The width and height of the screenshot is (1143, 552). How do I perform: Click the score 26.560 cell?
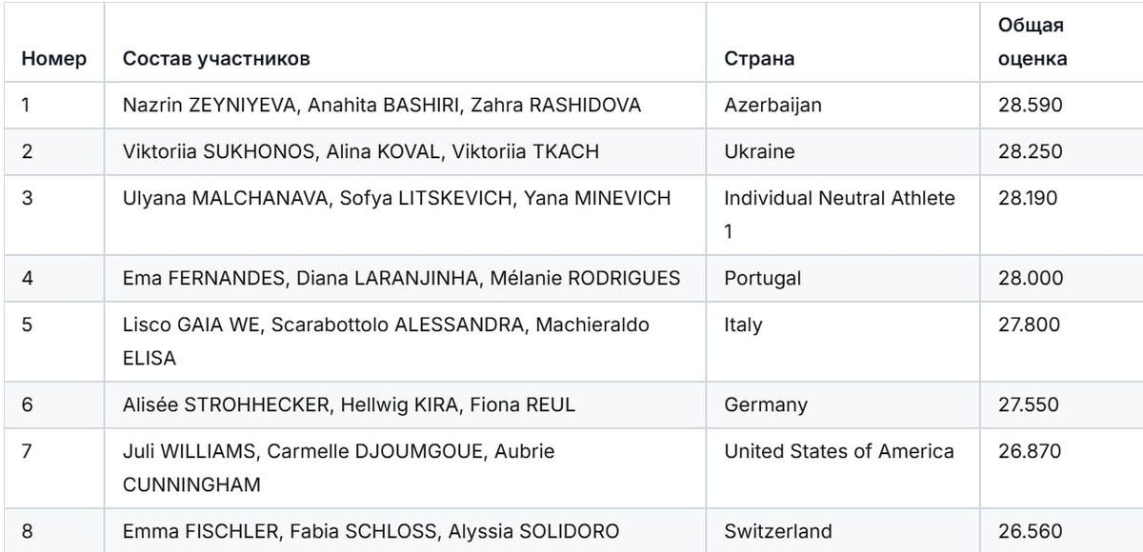tap(1030, 532)
